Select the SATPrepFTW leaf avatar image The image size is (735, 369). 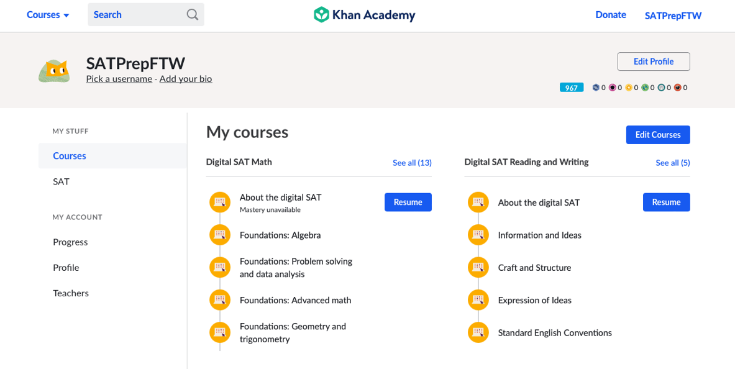coord(55,70)
